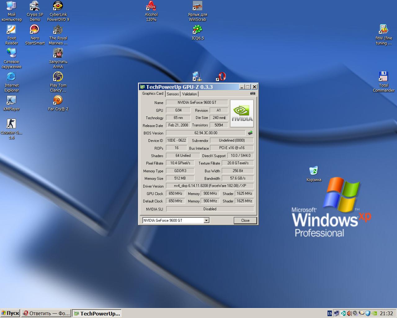Click the blue shield security tray icon
Viewport: 397px width, 318px height.
(x=368, y=313)
